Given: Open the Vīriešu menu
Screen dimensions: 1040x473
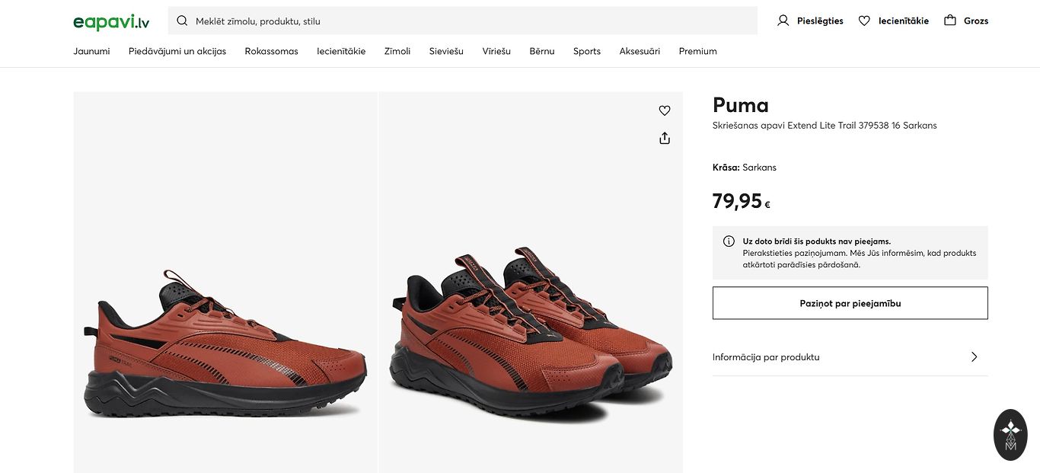Looking at the screenshot, I should coord(496,51).
